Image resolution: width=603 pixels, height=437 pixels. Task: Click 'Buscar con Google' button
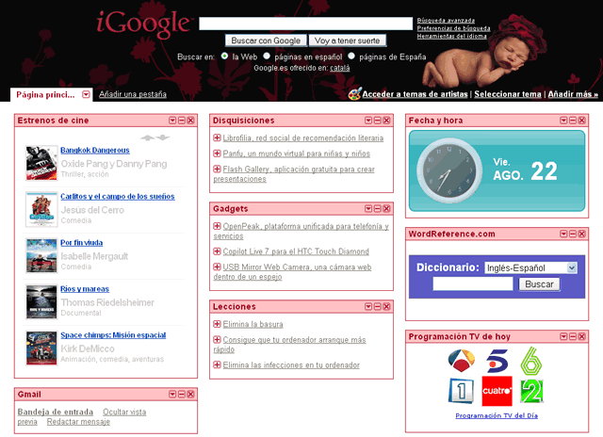266,40
